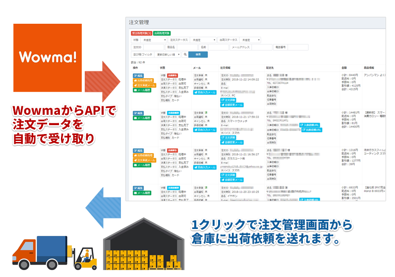Click the アンパンマン product text
Viewport: 395px width, 277px height.
tap(375, 75)
